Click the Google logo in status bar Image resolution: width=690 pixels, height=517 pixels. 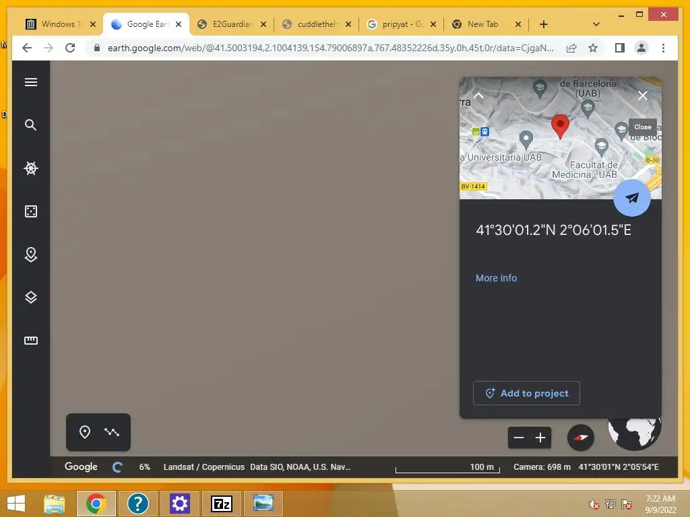tap(81, 467)
